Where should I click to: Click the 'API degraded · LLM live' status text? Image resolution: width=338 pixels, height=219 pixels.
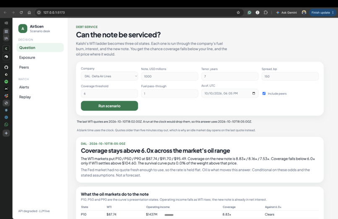pos(34,211)
